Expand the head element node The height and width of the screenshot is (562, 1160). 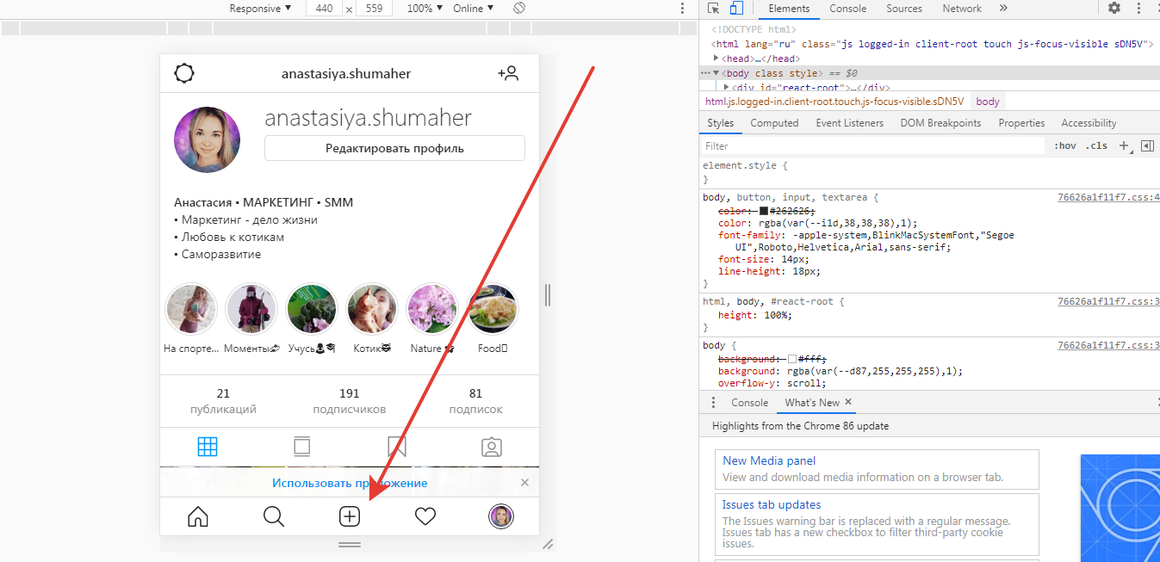coord(716,58)
